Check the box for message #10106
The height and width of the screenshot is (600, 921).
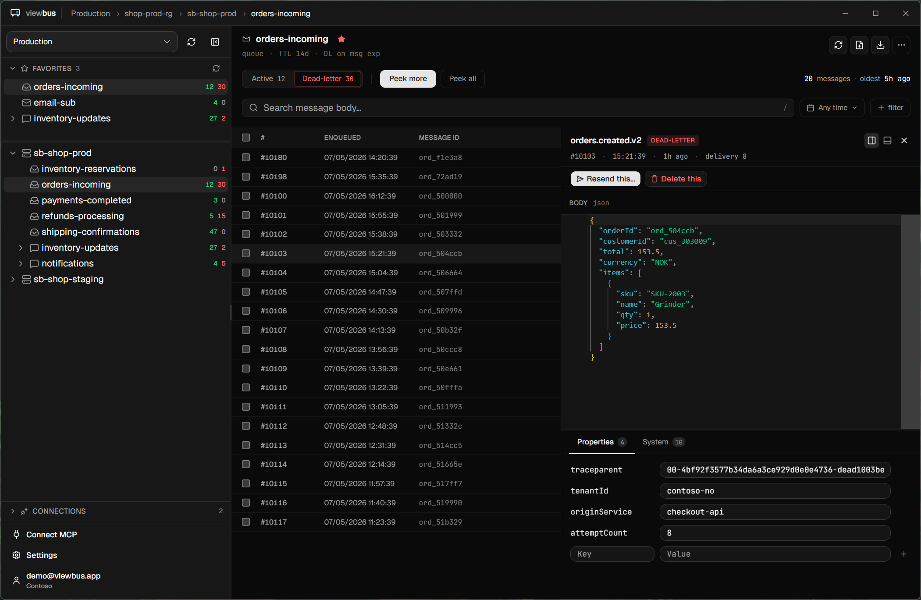point(246,311)
